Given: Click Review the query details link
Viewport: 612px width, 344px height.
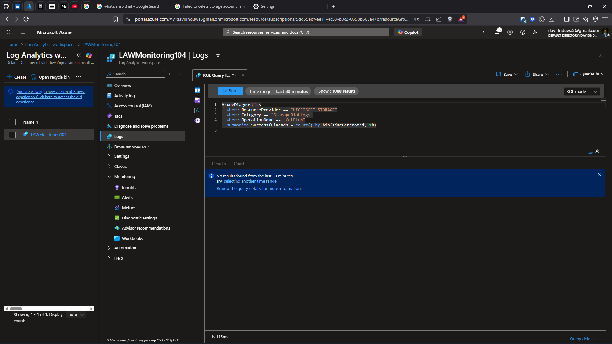Looking at the screenshot, I should click(x=259, y=189).
